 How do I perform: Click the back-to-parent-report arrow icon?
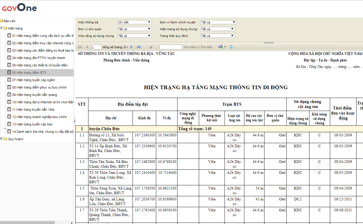tap(151, 47)
